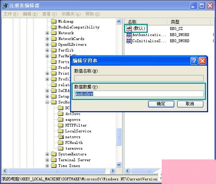The width and height of the screenshot is (216, 184).
Task: Click the tree pane scroll down arrow
Action: point(119,165)
